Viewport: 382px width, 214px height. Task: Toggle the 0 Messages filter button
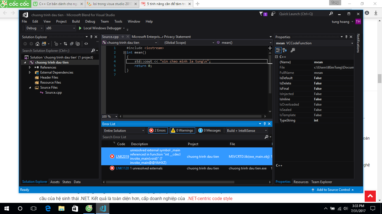pos(209,130)
